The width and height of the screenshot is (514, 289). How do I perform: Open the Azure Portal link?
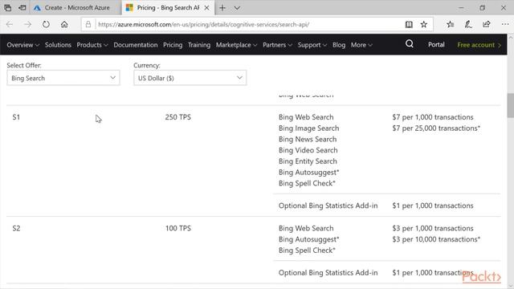[436, 45]
